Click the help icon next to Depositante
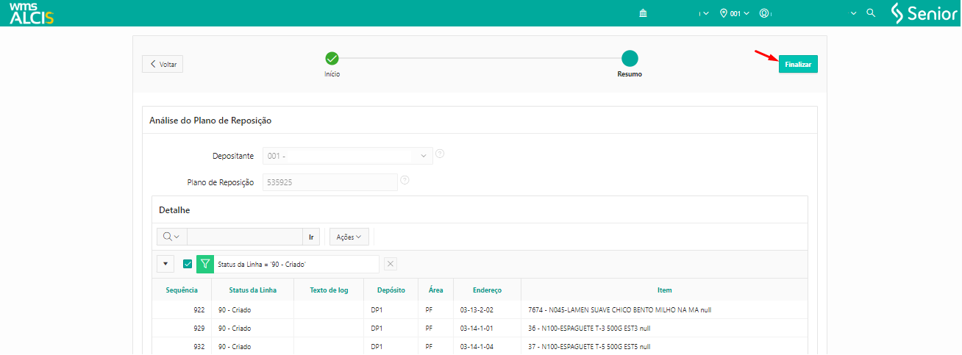 pos(440,154)
